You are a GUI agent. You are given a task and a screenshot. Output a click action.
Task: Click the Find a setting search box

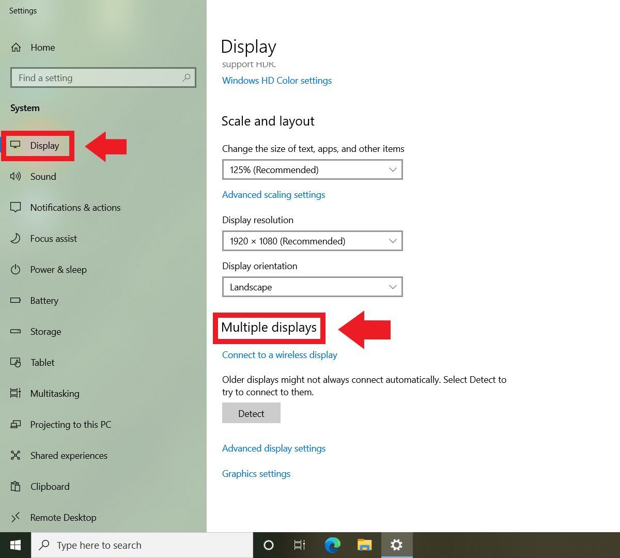click(103, 78)
